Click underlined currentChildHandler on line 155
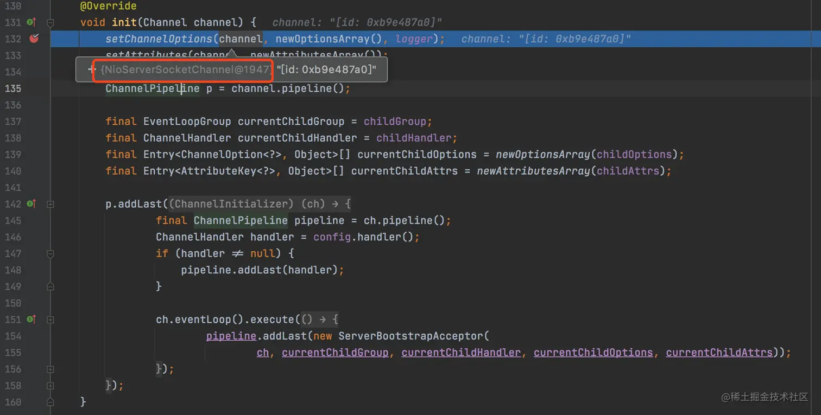Viewport: 821px width, 415px height. click(462, 353)
